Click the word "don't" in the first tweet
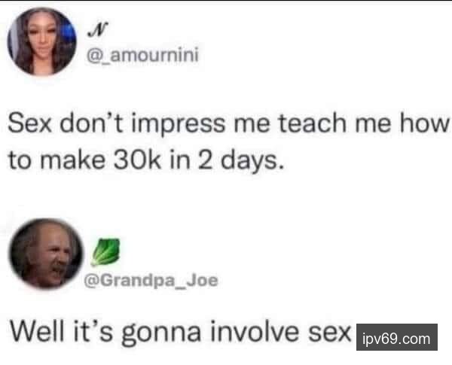Screen dimensions: 452x365 pyautogui.click(x=91, y=123)
